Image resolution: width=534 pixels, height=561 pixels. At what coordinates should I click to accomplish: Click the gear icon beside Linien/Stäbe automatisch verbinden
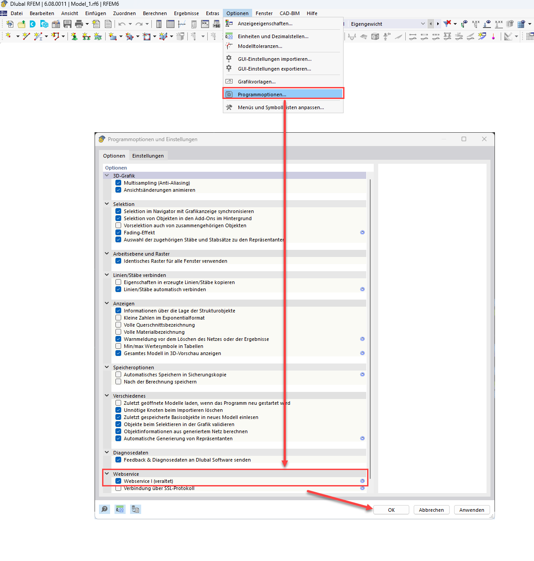[362, 289]
